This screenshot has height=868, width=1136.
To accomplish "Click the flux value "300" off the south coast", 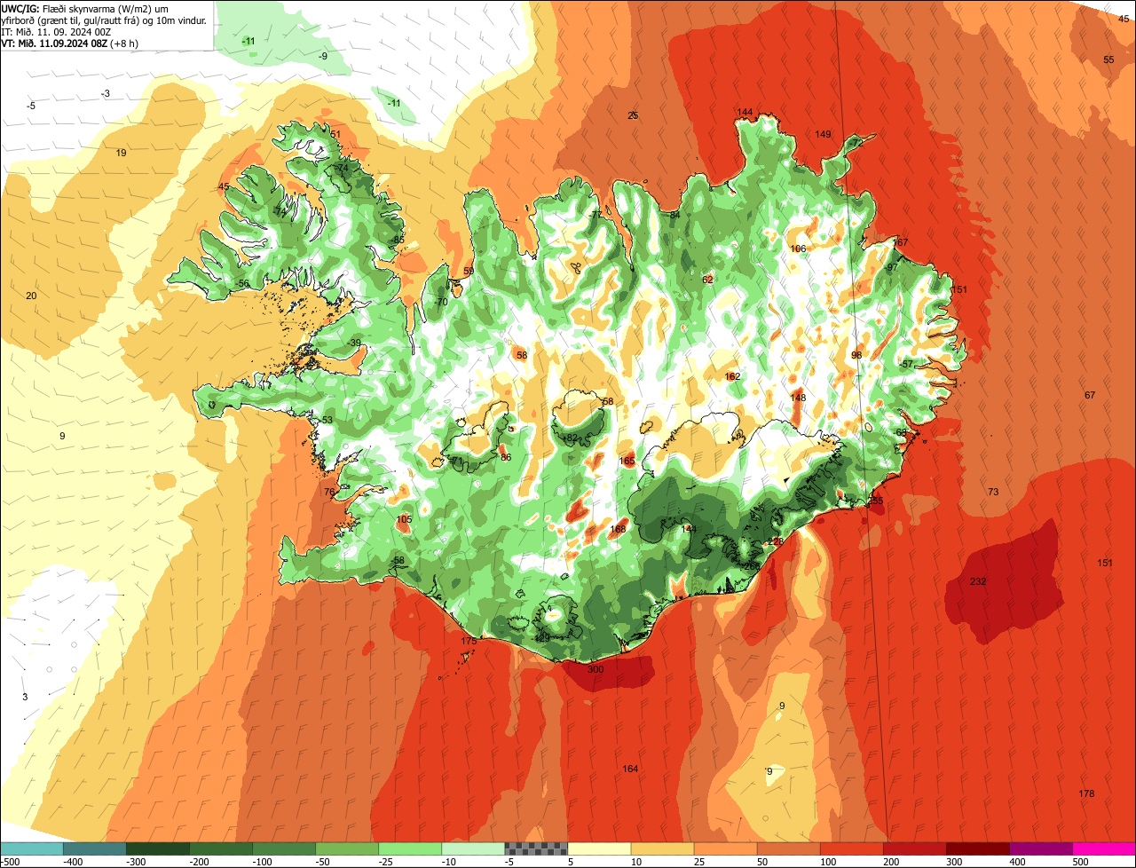I will point(596,669).
